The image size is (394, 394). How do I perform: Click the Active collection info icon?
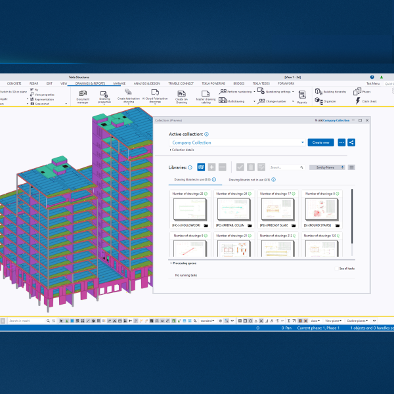[x=206, y=134]
